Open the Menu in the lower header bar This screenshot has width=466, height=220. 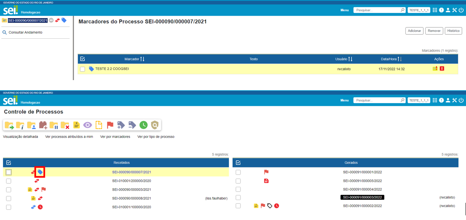pyautogui.click(x=344, y=100)
